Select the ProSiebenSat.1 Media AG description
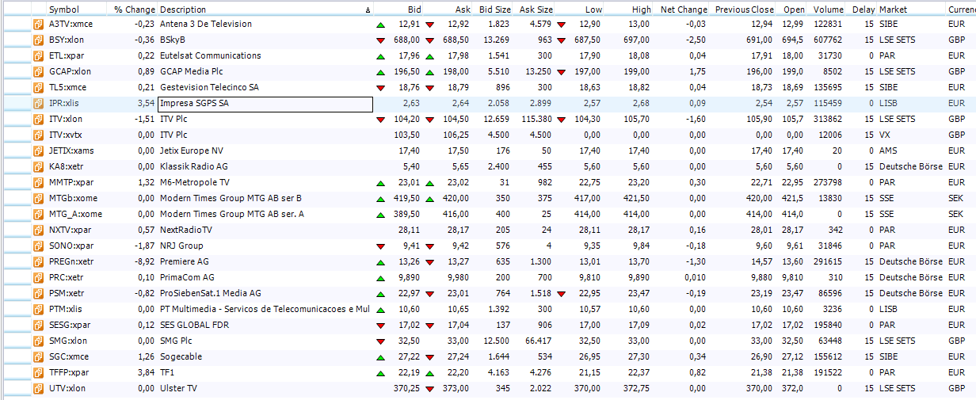The height and width of the screenshot is (400, 976). point(210,293)
